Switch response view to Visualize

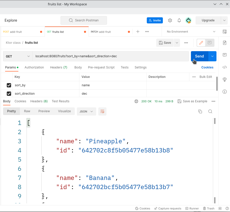tap(64, 111)
